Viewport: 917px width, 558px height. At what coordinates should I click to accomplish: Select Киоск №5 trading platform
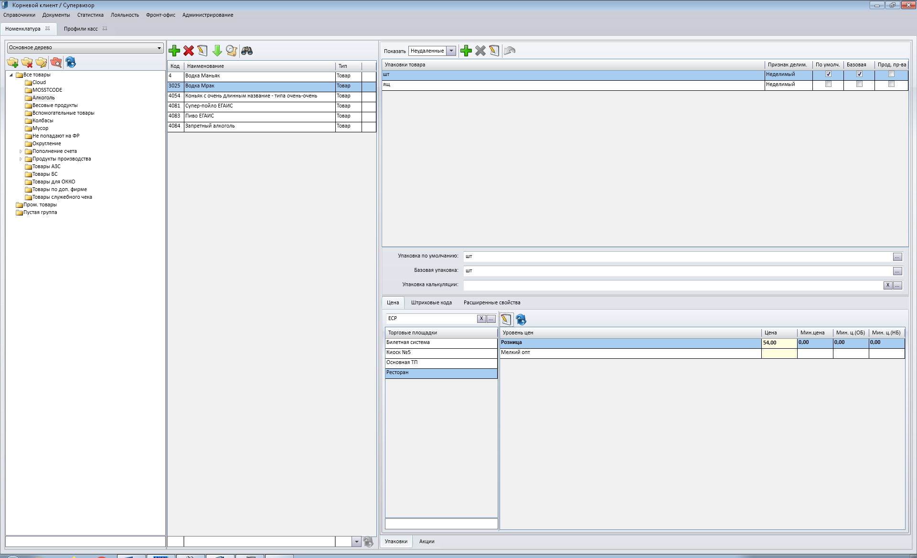(441, 353)
